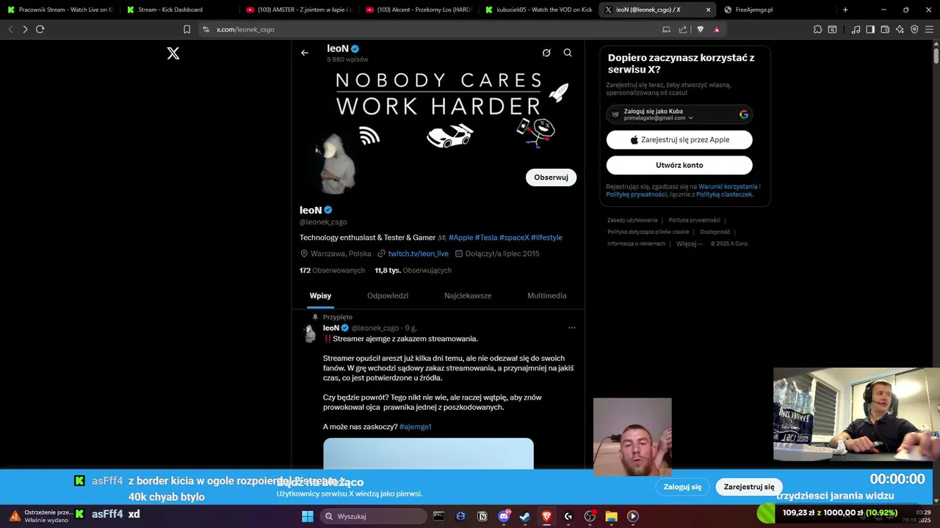The height and width of the screenshot is (528, 940).
Task: Go back in browser history
Action: pos(10,29)
